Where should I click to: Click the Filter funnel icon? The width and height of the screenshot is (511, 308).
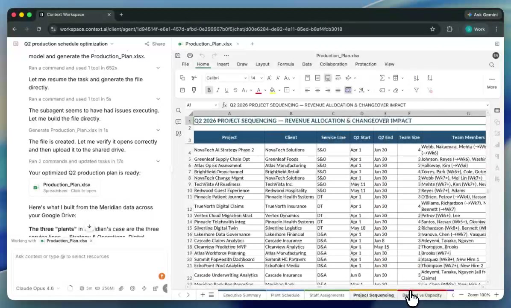click(x=416, y=90)
